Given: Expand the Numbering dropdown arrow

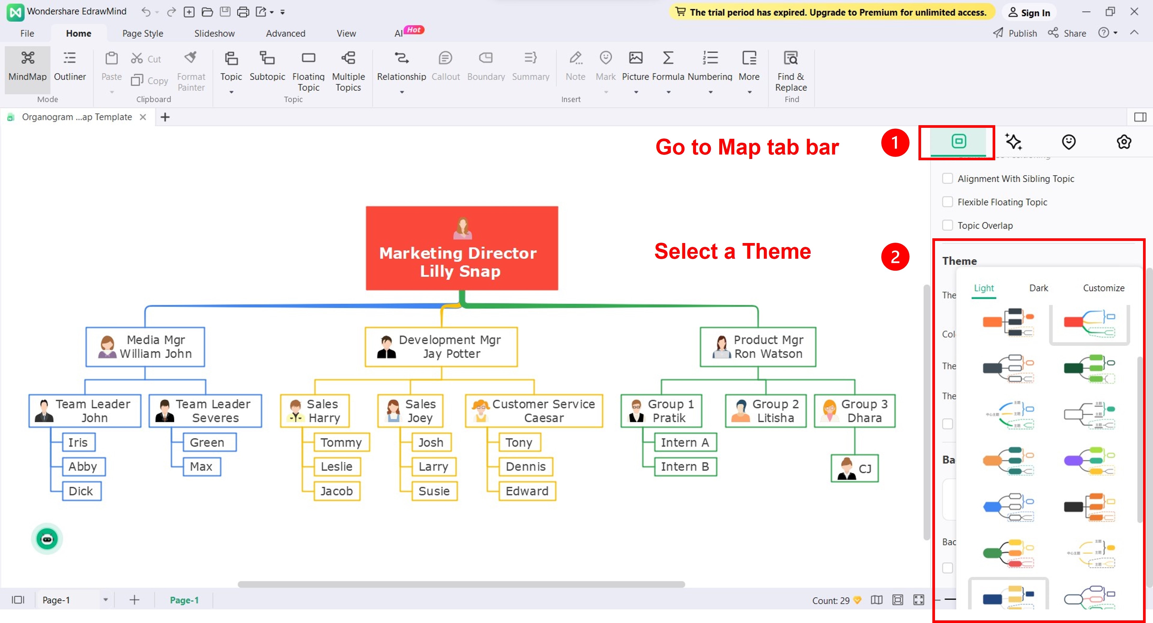Looking at the screenshot, I should coord(710,93).
